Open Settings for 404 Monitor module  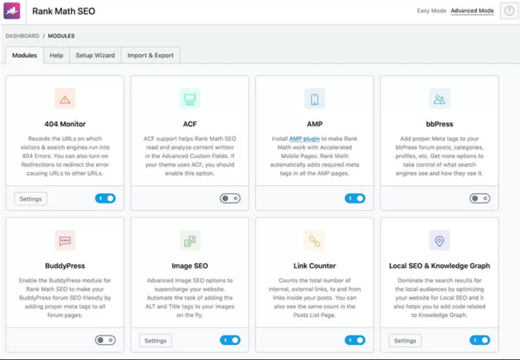coord(30,199)
